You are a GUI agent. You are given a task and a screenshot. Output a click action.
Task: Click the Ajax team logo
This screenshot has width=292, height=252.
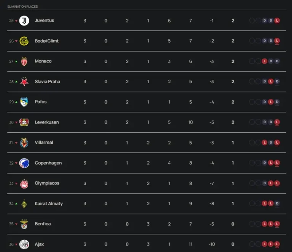click(24, 244)
